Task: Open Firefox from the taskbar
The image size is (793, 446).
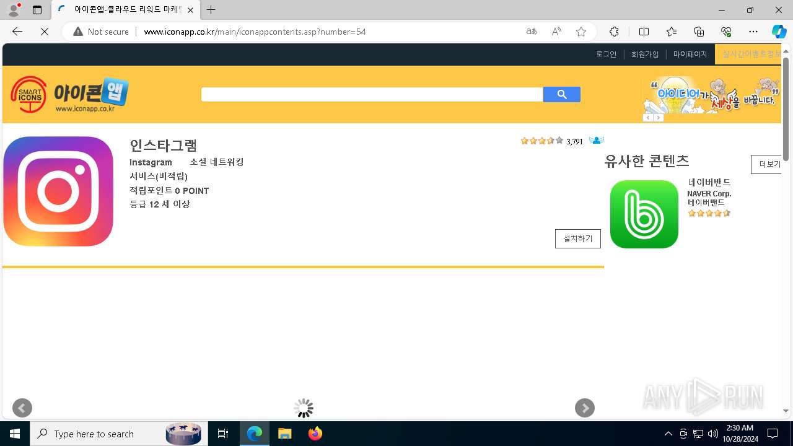Action: (x=315, y=434)
